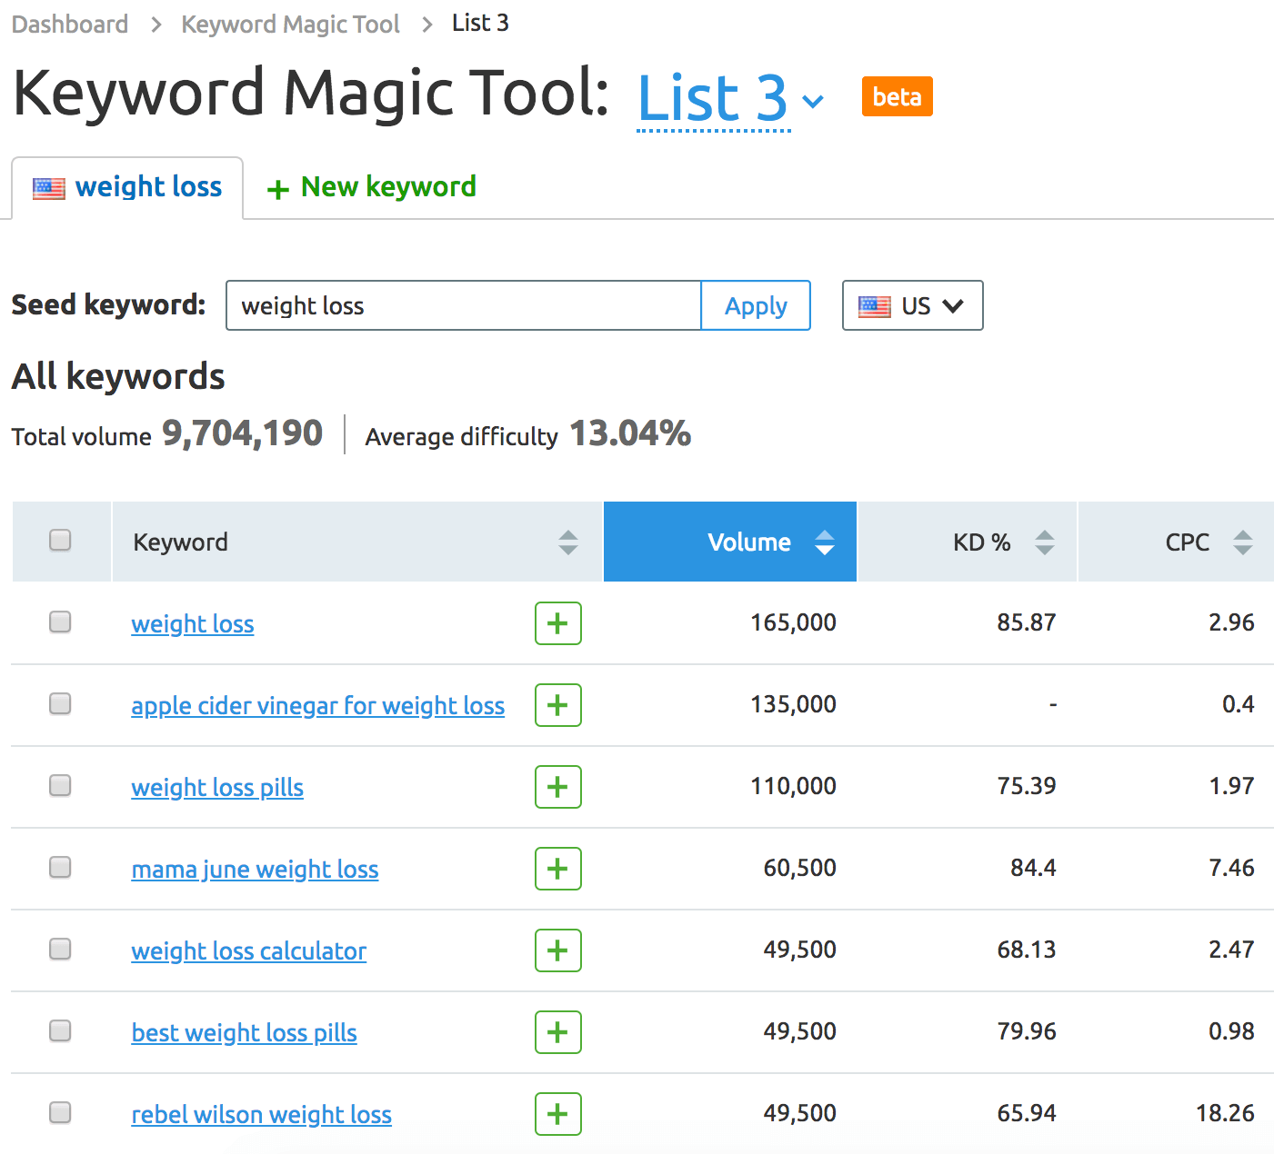
Task: Click the 68.13 KD cell
Action: pyautogui.click(x=1027, y=950)
